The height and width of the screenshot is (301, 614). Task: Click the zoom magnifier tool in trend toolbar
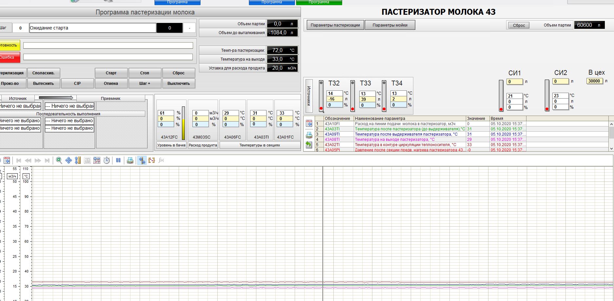pos(59,160)
